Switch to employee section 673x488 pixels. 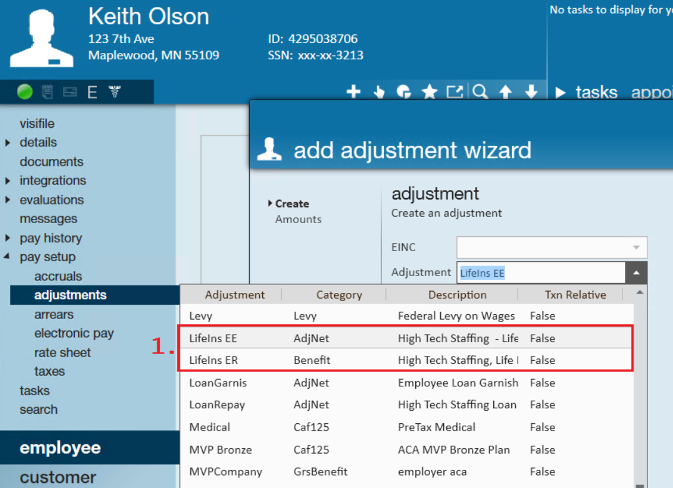point(90,447)
